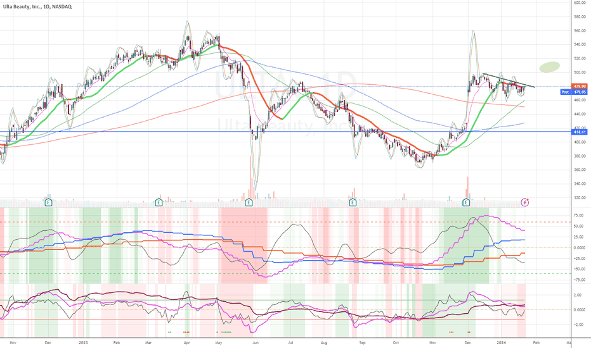Click the blue 414.41 horizontal line price label

click(x=580, y=132)
